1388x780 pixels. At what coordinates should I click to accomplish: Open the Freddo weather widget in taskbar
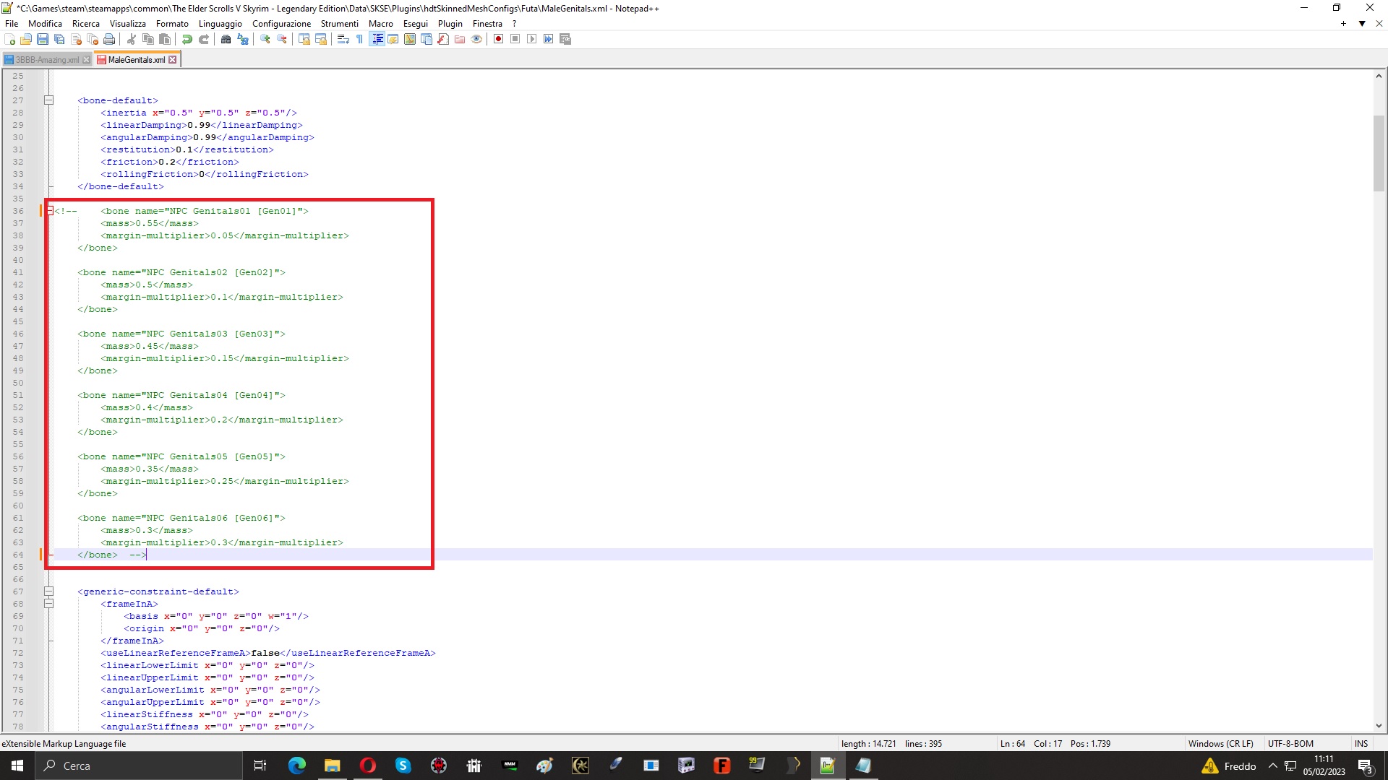pos(1229,766)
